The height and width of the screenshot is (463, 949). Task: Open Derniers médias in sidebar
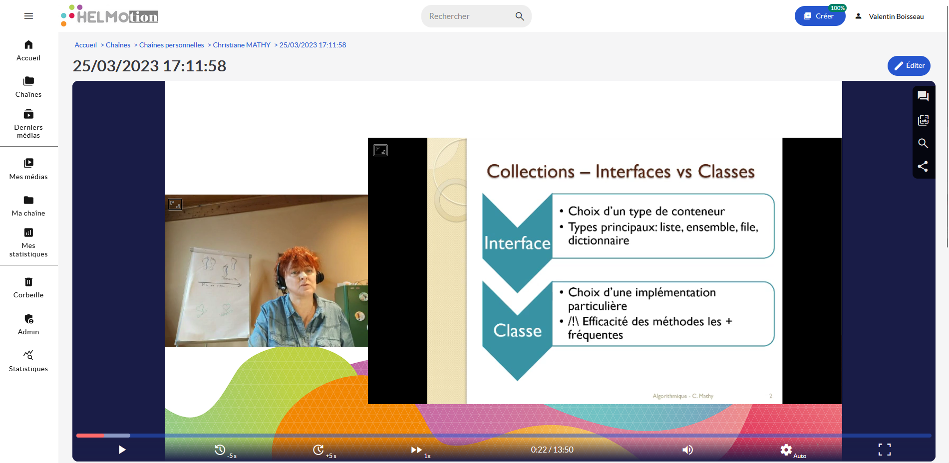28,124
